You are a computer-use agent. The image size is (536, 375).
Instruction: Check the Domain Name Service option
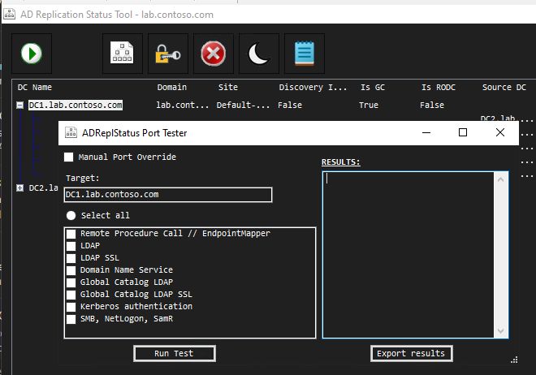pyautogui.click(x=71, y=270)
